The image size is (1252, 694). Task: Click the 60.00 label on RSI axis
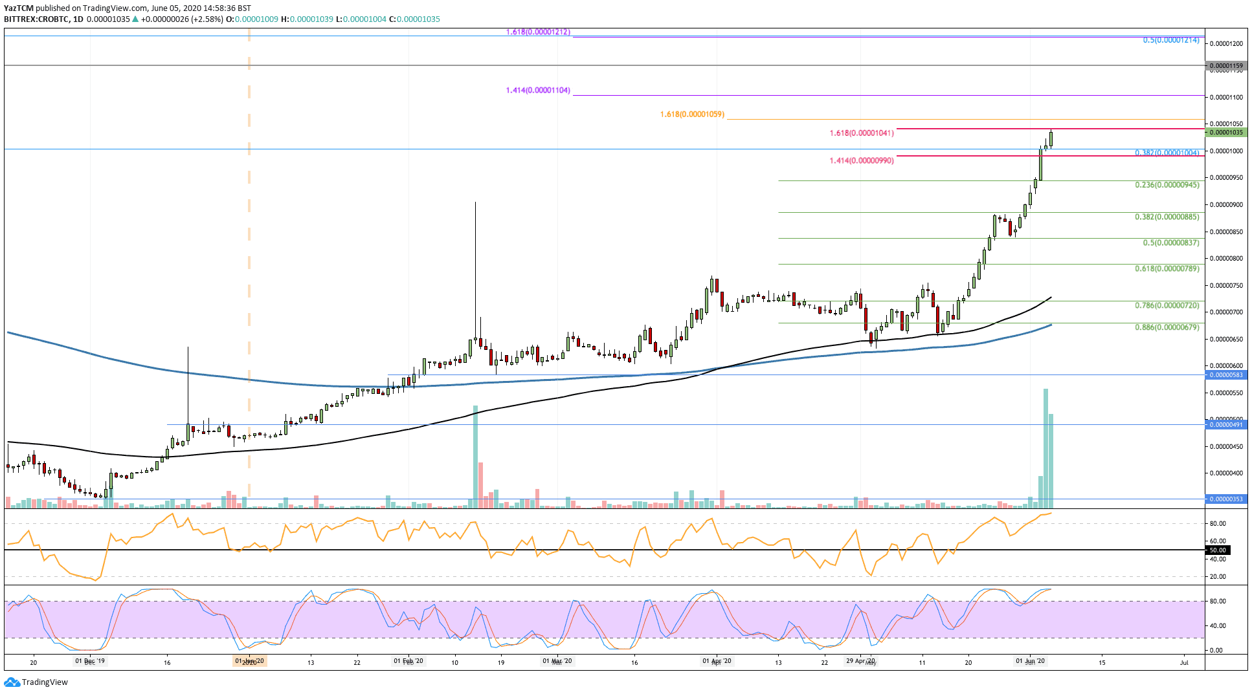pyautogui.click(x=1217, y=541)
